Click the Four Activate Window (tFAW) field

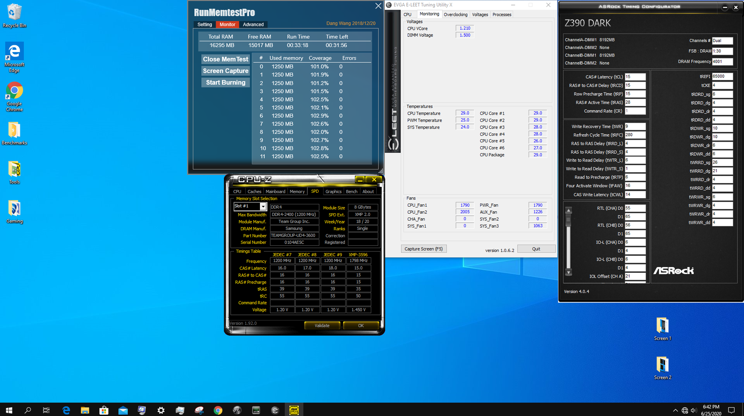click(635, 186)
